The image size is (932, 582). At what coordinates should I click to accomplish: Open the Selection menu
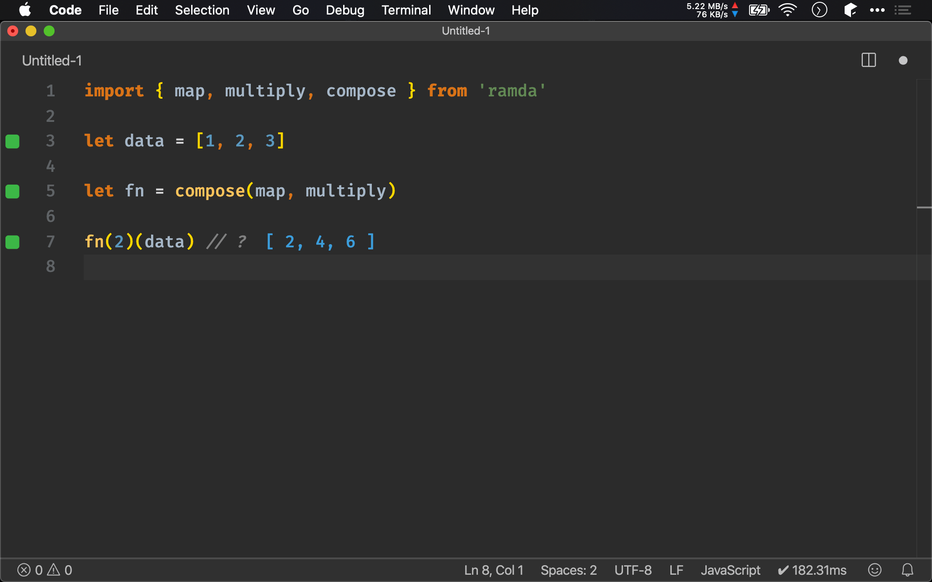coord(202,10)
